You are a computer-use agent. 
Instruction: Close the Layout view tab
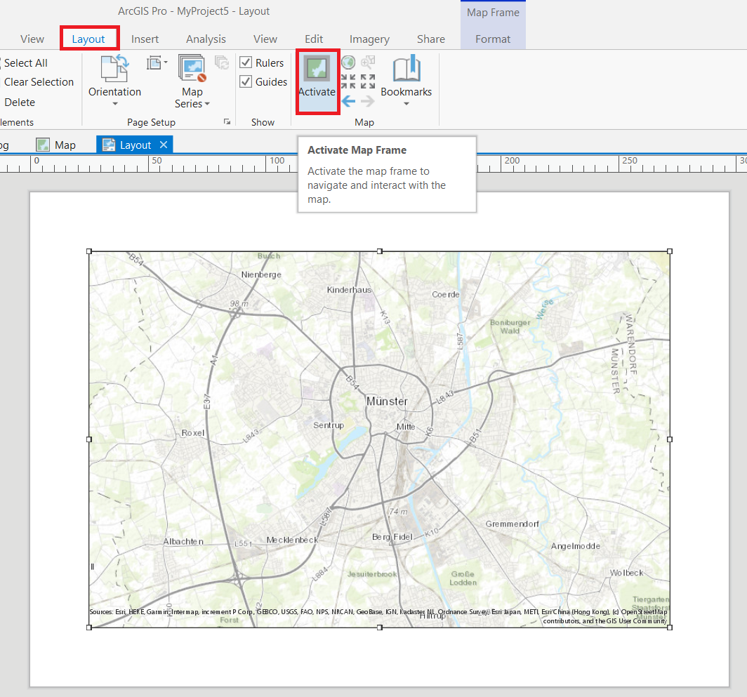(163, 145)
